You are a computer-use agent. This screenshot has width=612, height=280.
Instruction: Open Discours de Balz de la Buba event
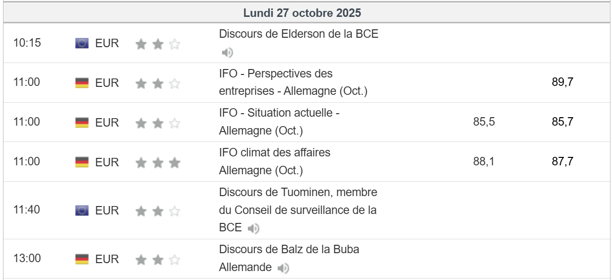click(289, 249)
